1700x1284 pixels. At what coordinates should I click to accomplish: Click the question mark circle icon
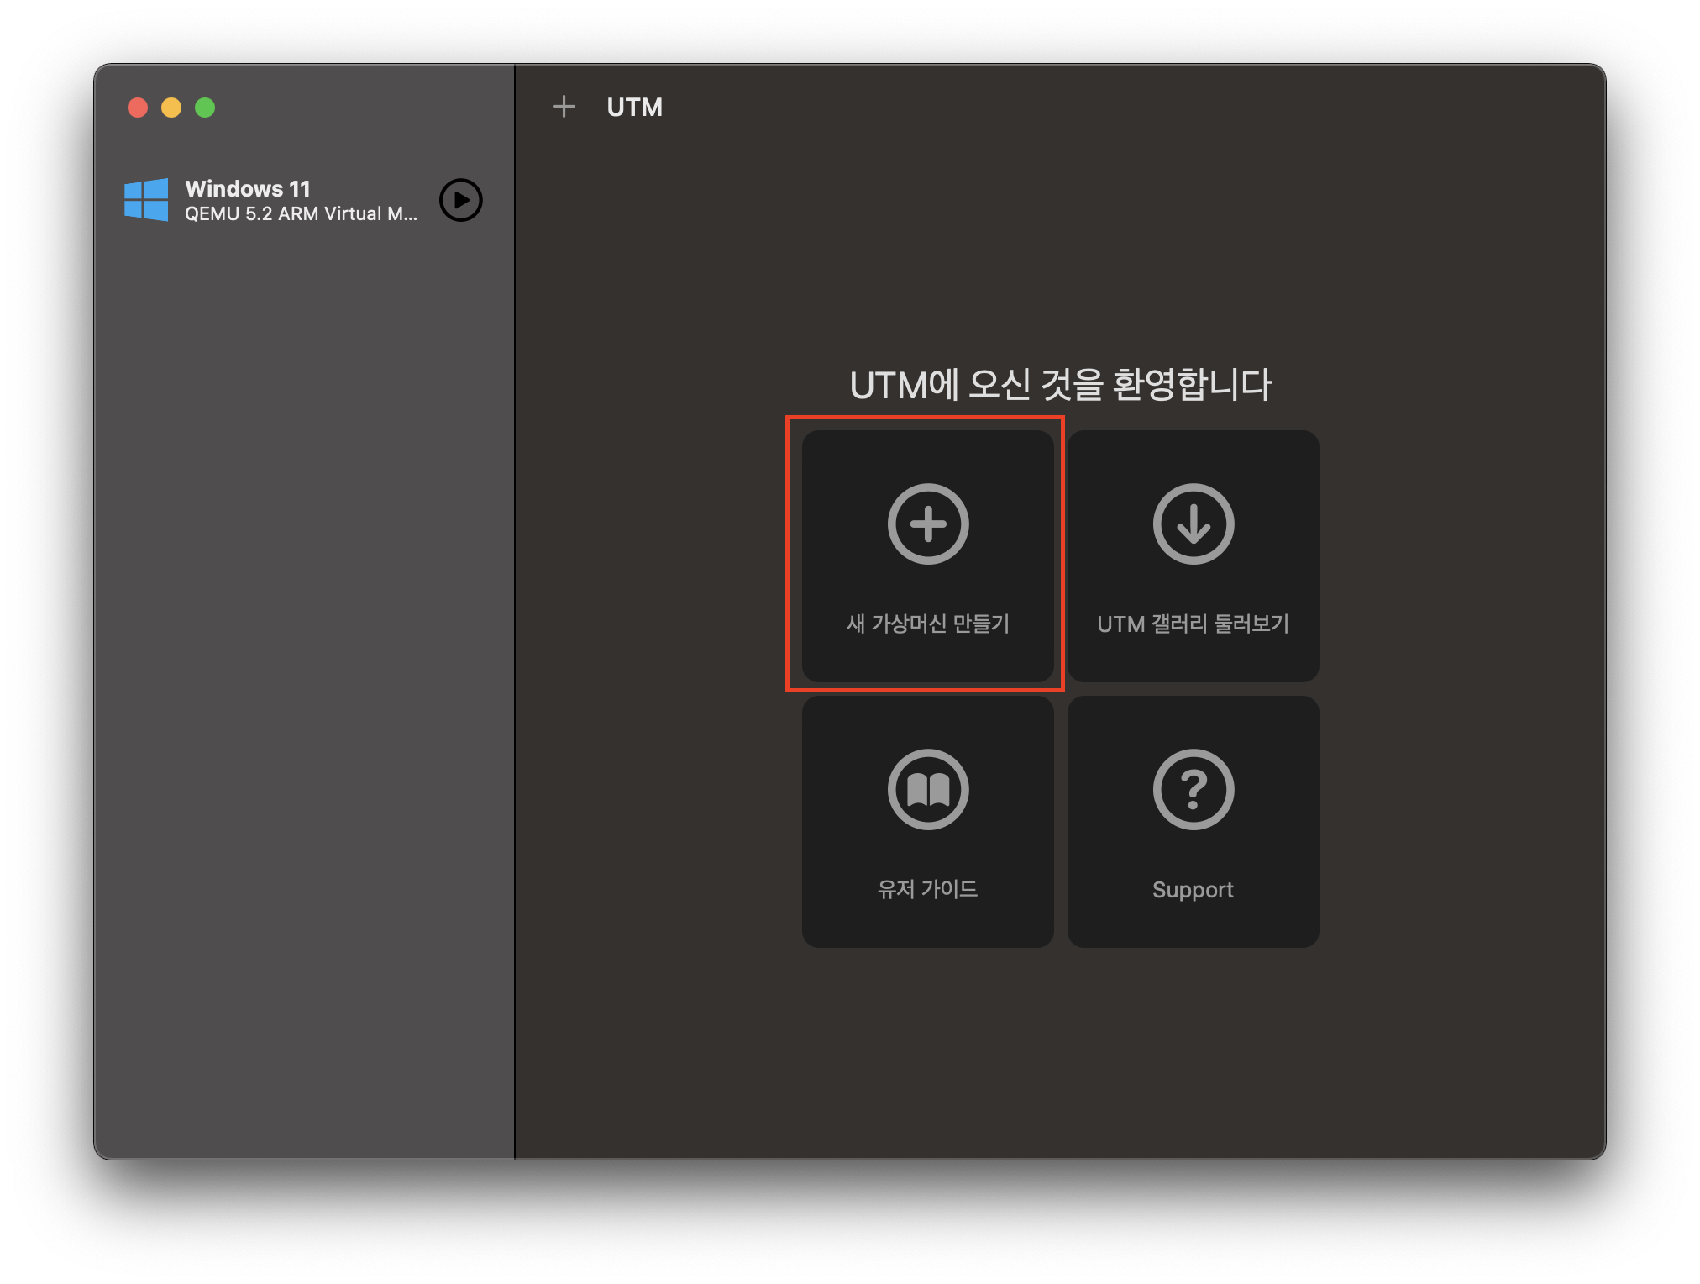coord(1193,790)
